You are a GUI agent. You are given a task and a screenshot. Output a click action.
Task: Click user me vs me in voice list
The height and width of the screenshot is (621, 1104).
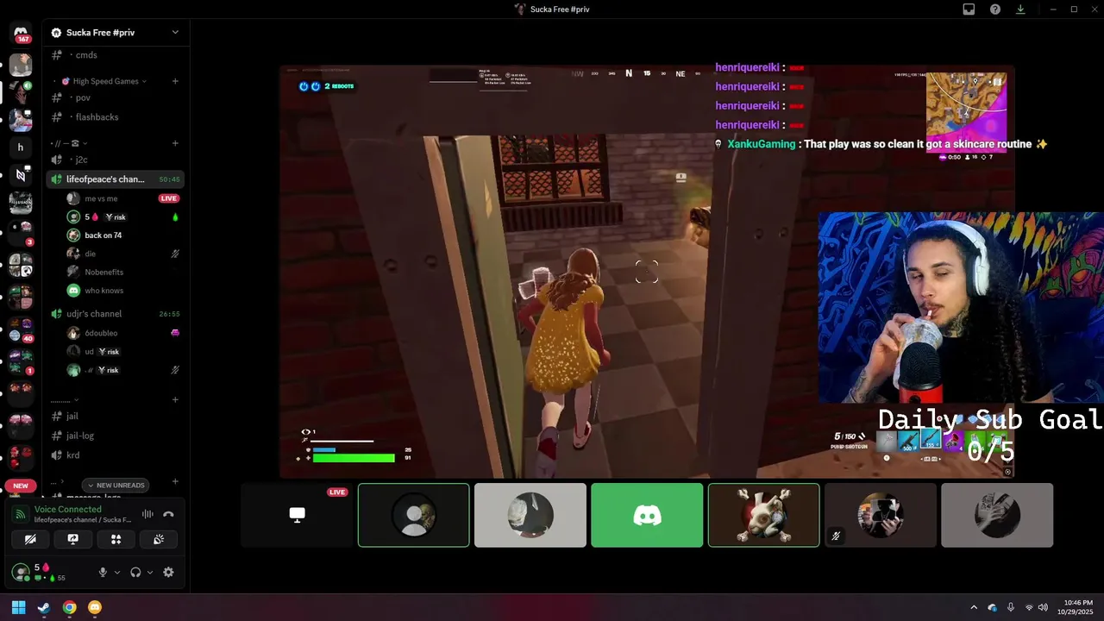101,198
